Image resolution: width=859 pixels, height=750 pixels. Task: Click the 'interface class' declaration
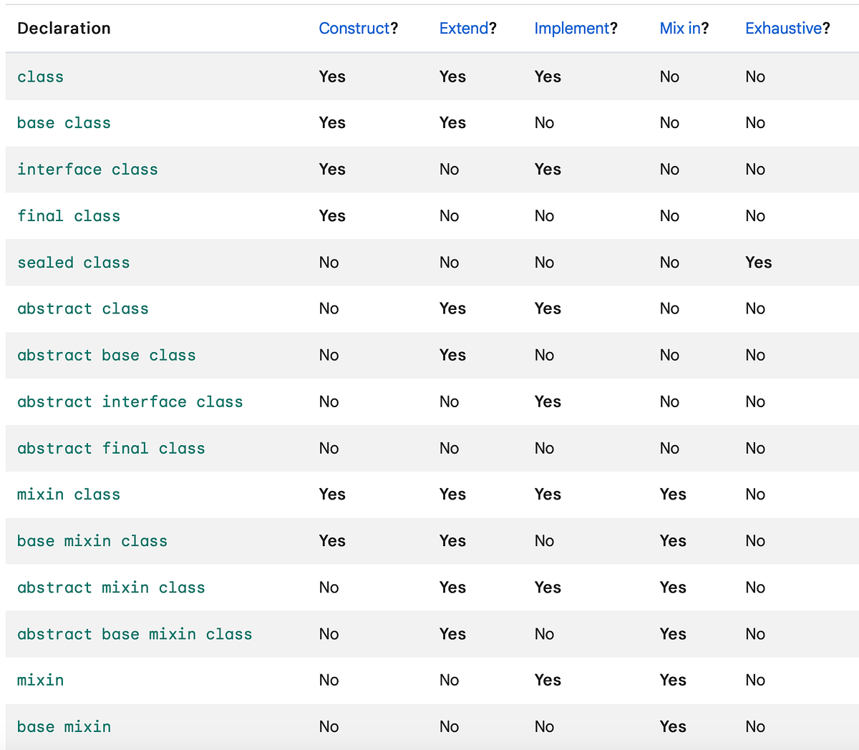click(x=87, y=170)
